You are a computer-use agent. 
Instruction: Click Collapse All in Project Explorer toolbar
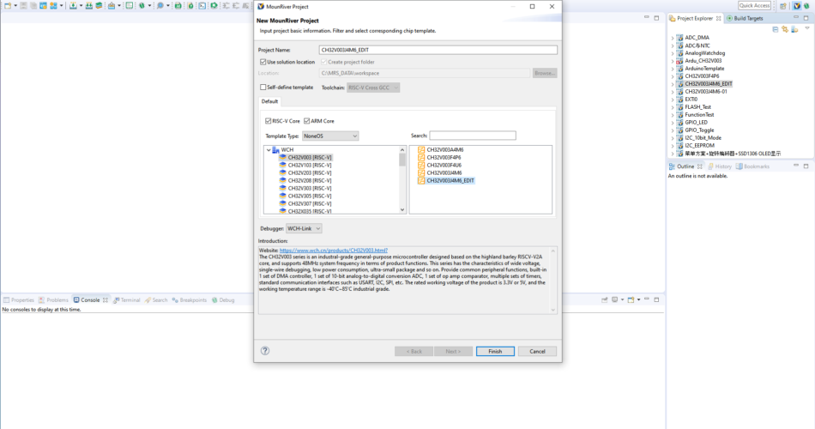point(775,30)
